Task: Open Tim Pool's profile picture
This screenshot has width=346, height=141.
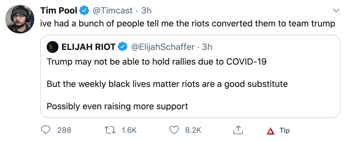Action: pos(20,19)
